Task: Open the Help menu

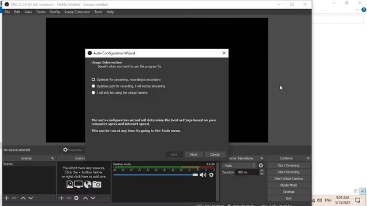Action: click(110, 12)
